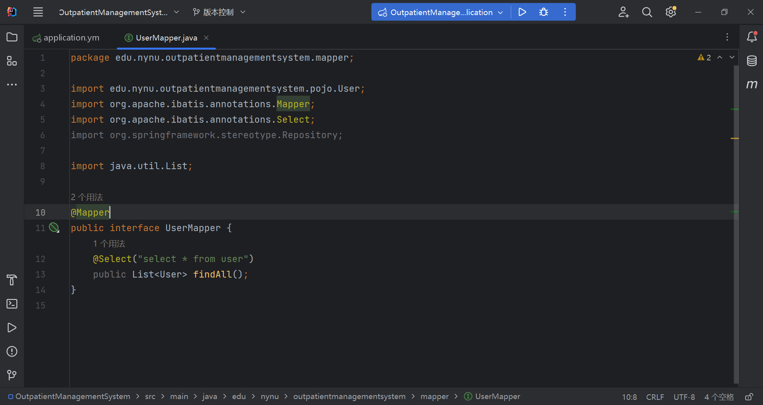Screen dimensions: 763x405
Task: Place cursor on findAll method name
Action: [x=212, y=274]
